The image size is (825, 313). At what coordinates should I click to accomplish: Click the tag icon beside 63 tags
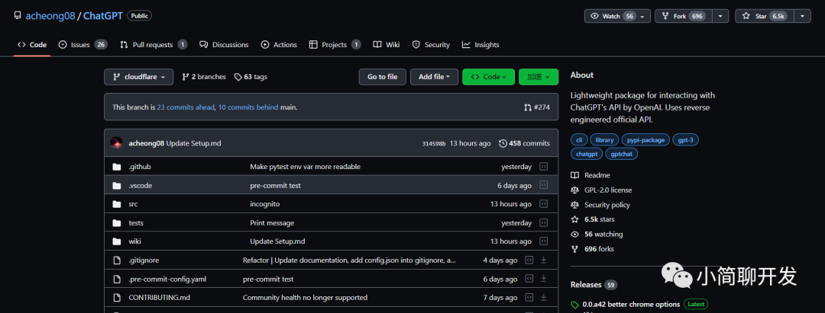click(x=238, y=77)
